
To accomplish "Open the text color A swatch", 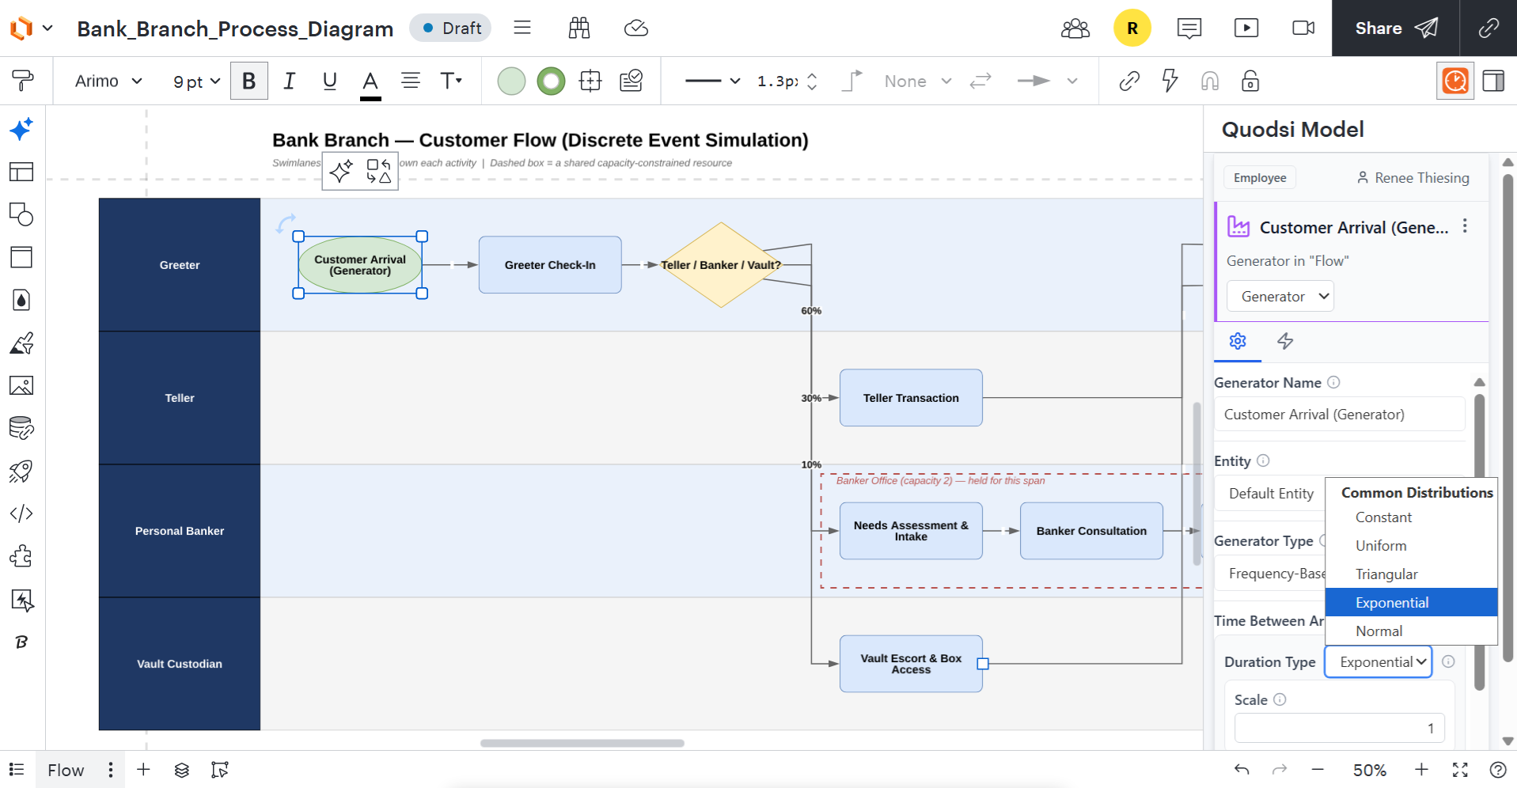I will pos(370,82).
